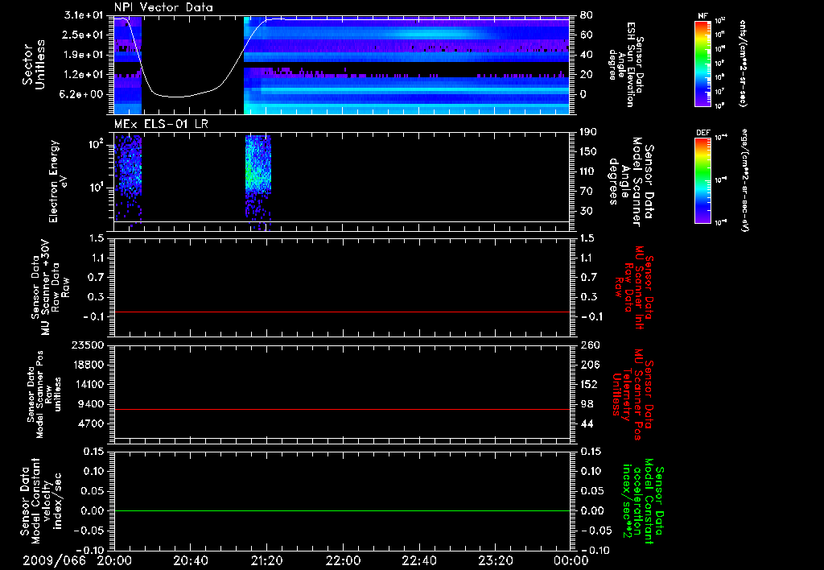Viewport: 824px width, 570px height.
Task: Click the '1.9e+01' sector tick value
Action: [83, 55]
